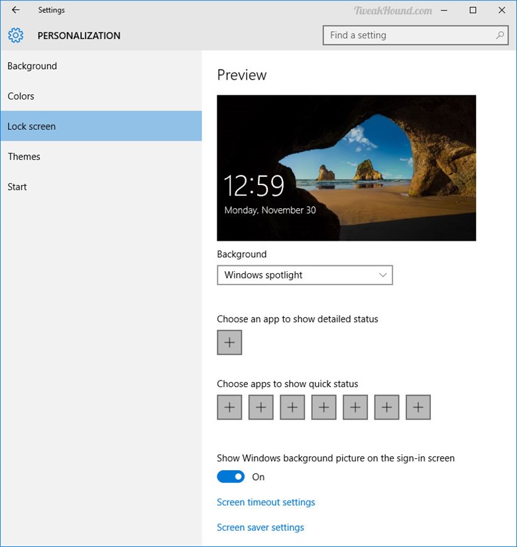Add second quick status app slot
517x547 pixels.
coord(261,407)
